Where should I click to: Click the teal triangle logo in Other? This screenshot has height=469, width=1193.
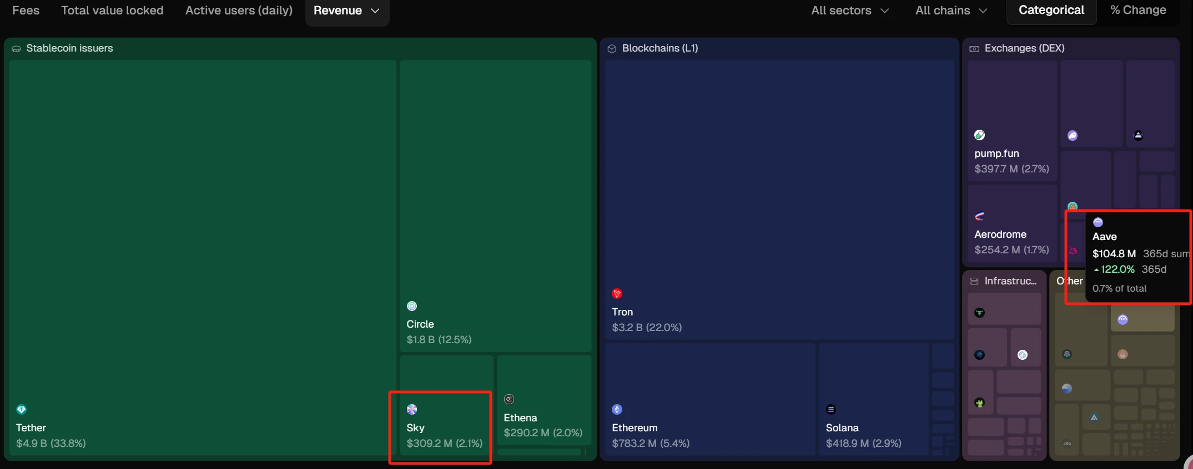pyautogui.click(x=1094, y=417)
